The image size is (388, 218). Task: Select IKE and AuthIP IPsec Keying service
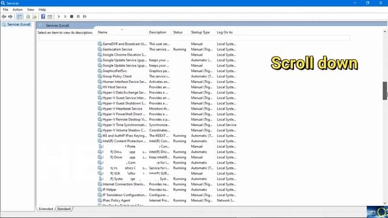(124, 136)
